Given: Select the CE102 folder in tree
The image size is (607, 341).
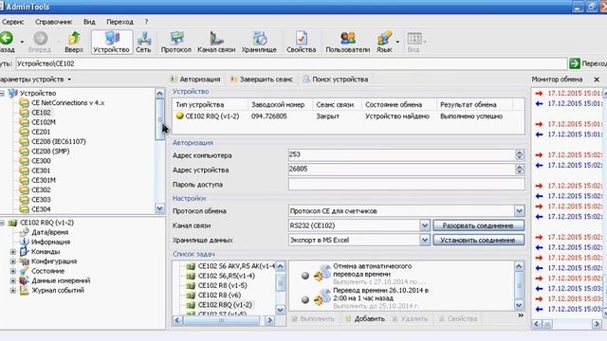Looking at the screenshot, I should point(41,113).
